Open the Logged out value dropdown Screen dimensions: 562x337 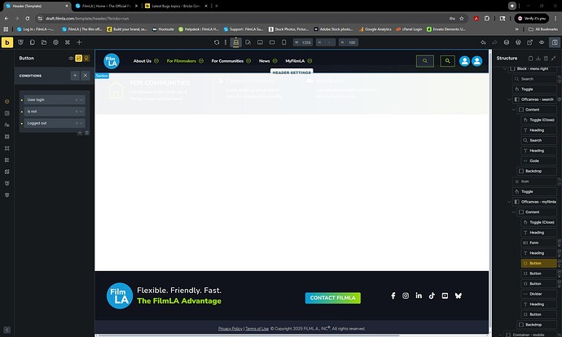(54, 123)
